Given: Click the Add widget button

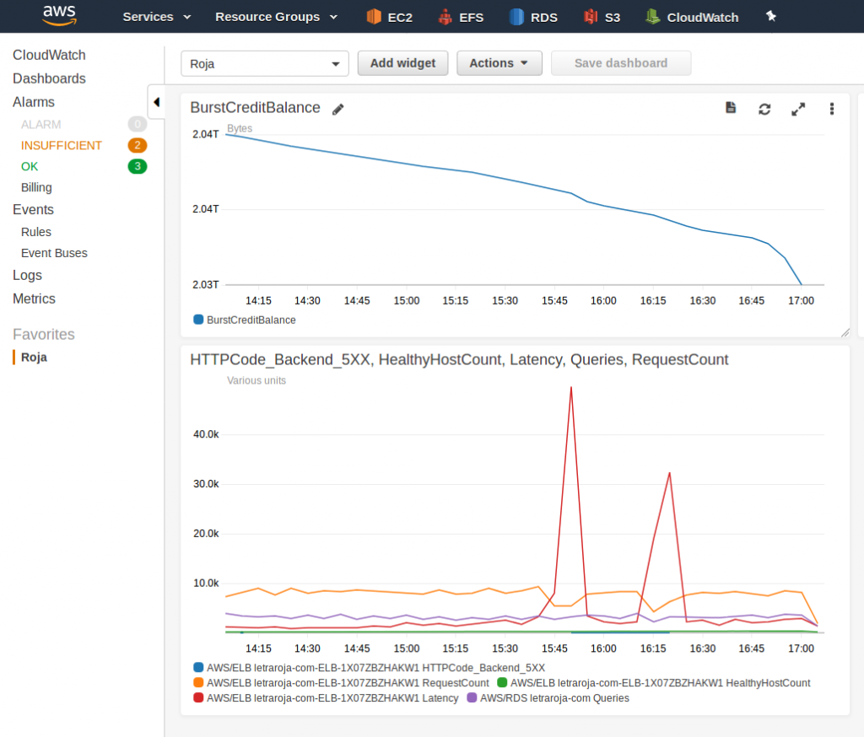Looking at the screenshot, I should tap(402, 63).
